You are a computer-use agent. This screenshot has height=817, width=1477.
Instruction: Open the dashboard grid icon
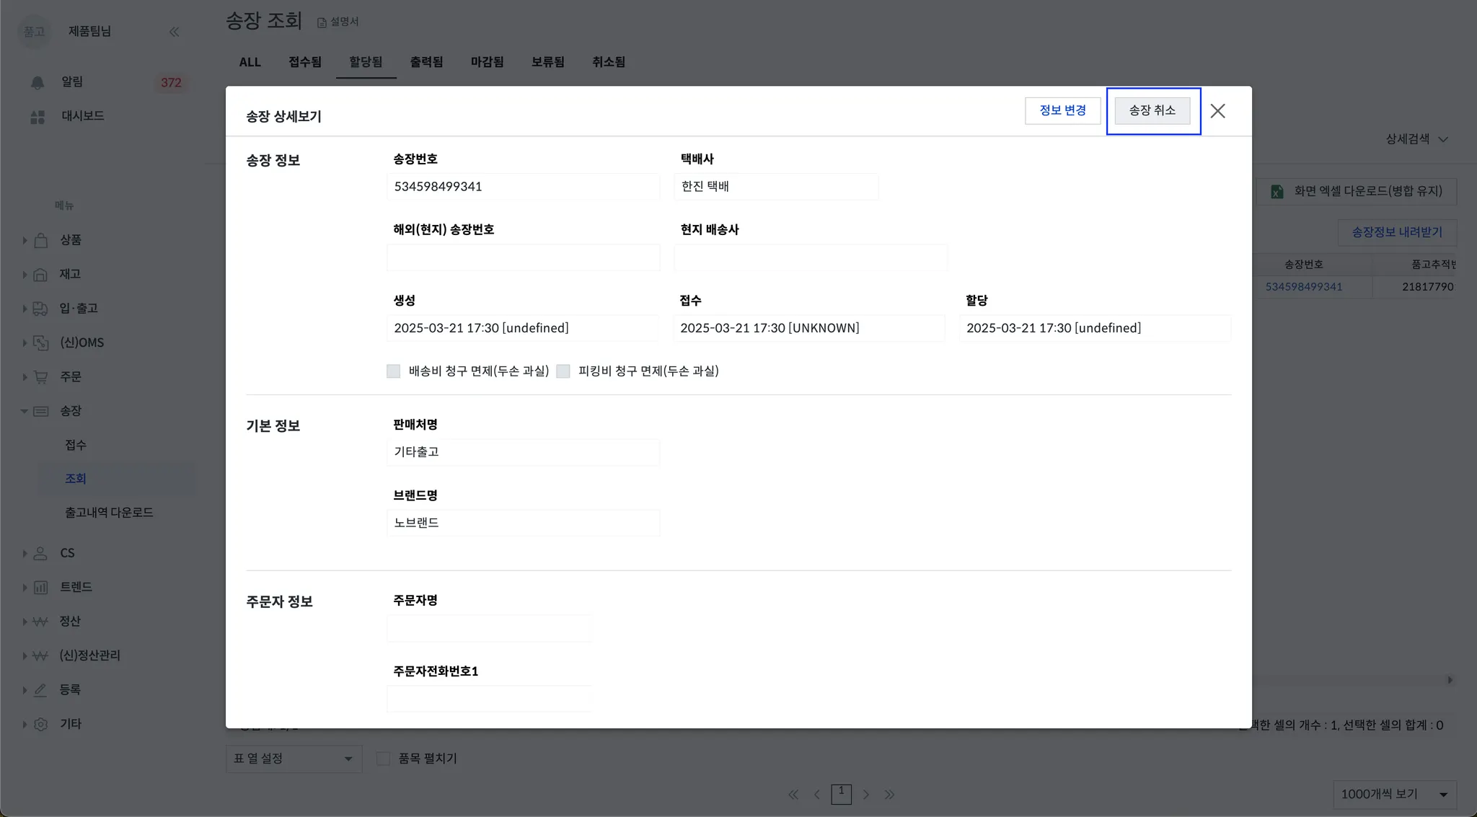coord(38,117)
